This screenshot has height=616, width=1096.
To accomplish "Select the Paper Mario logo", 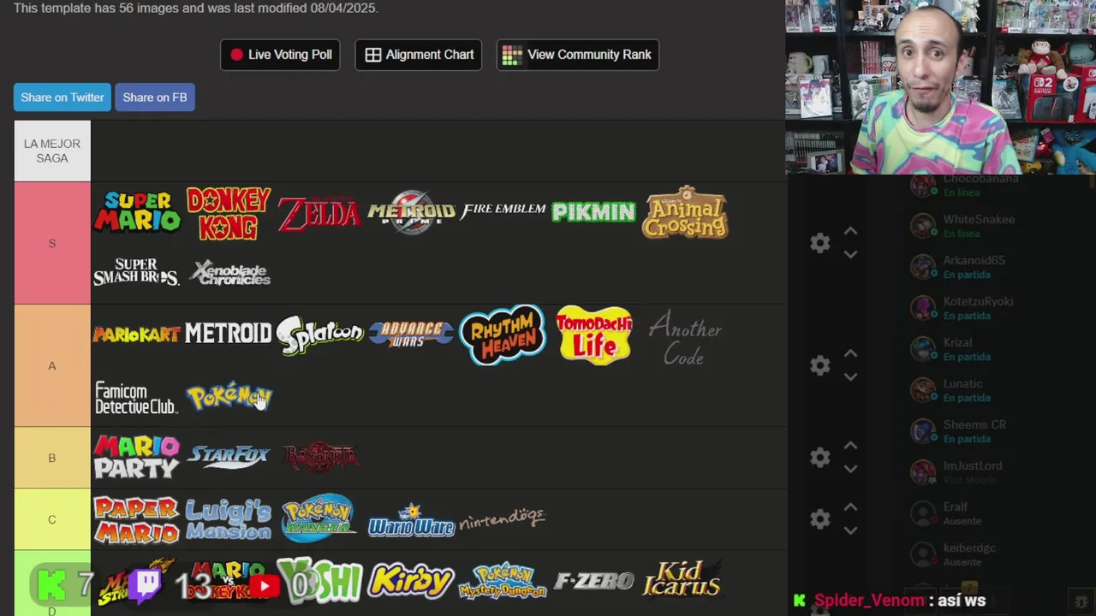I will pyautogui.click(x=137, y=519).
